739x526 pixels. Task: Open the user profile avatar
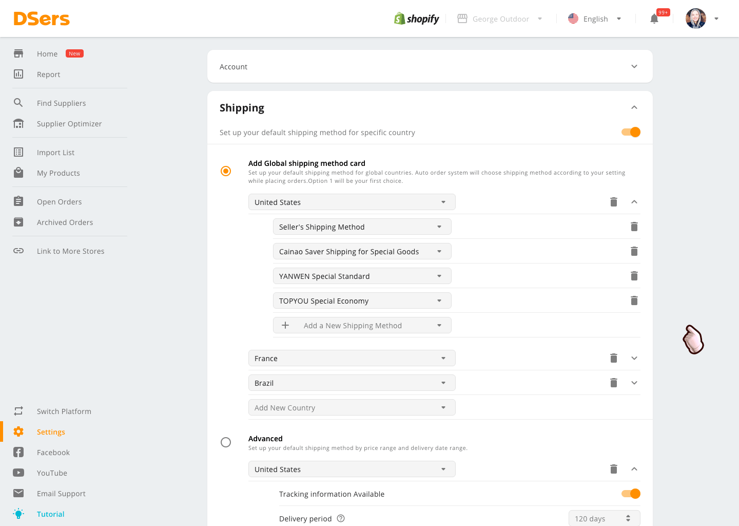pyautogui.click(x=696, y=18)
